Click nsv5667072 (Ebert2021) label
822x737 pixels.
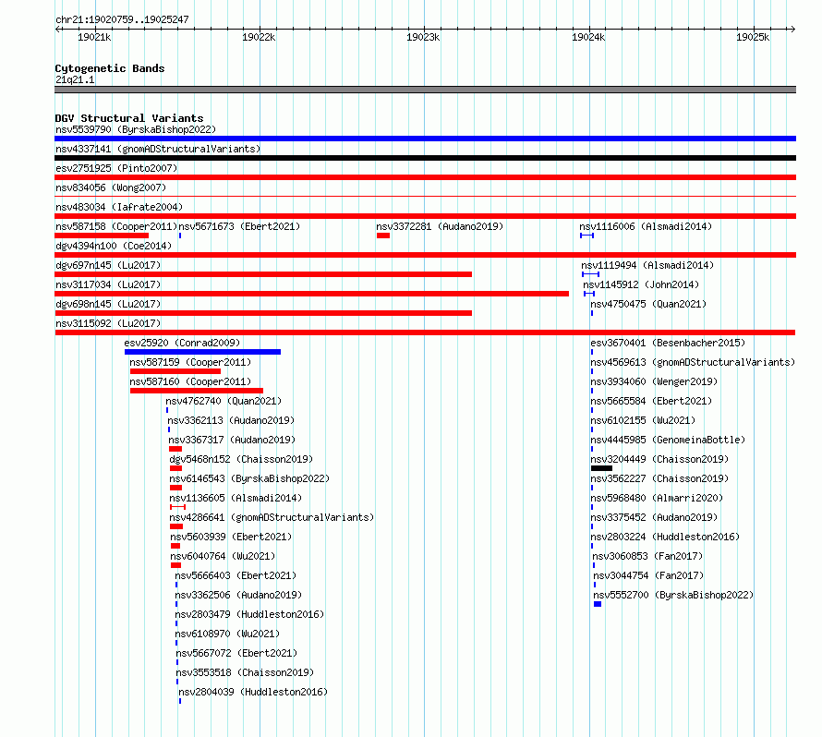236,653
